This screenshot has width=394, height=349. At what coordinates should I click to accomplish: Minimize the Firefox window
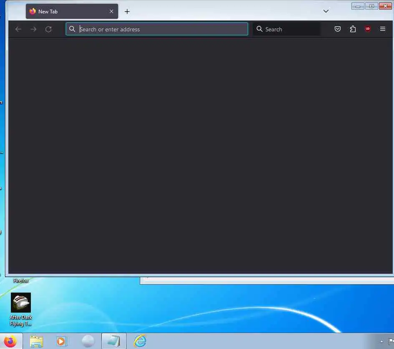pos(358,6)
